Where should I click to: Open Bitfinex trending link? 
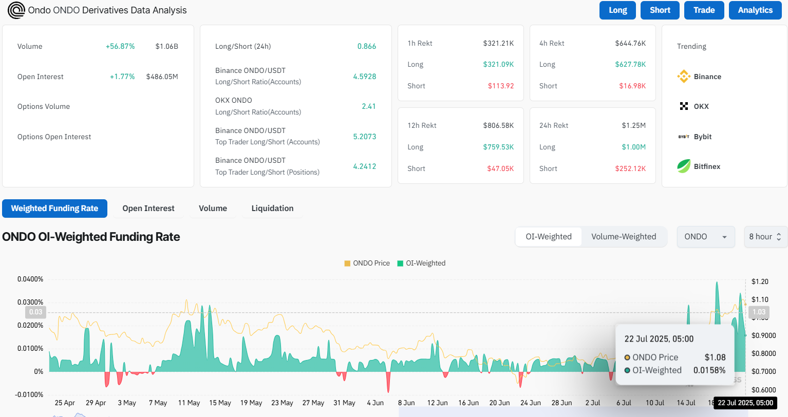click(707, 166)
